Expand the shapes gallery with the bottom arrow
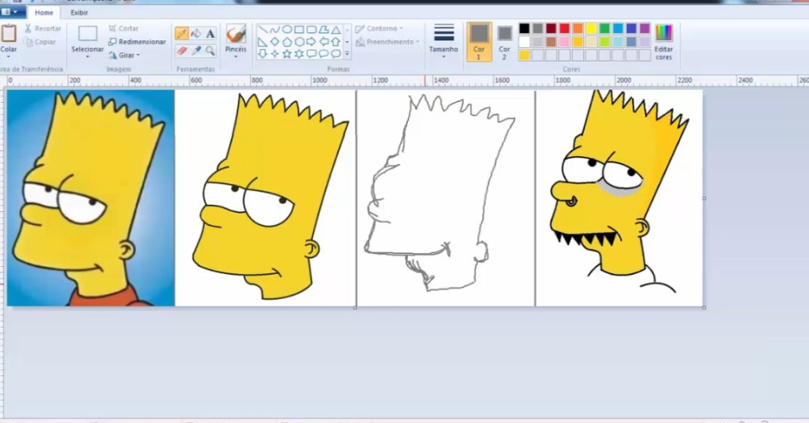Image resolution: width=809 pixels, height=423 pixels. click(347, 53)
